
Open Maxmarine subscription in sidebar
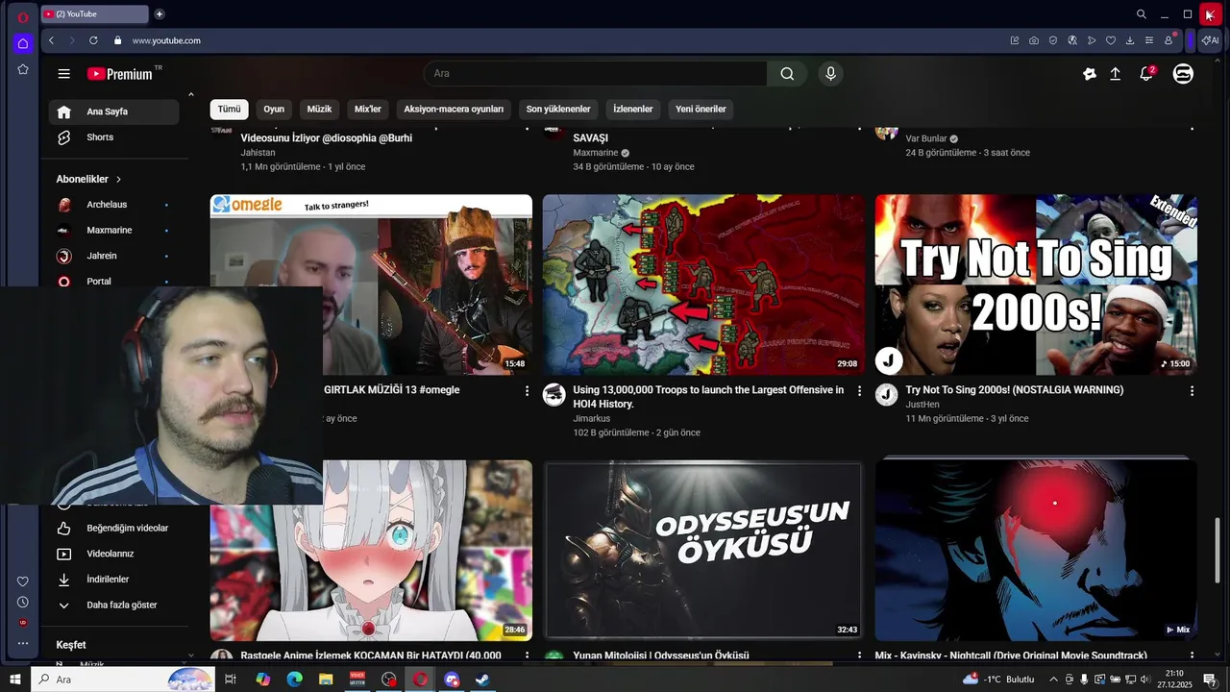point(114,231)
